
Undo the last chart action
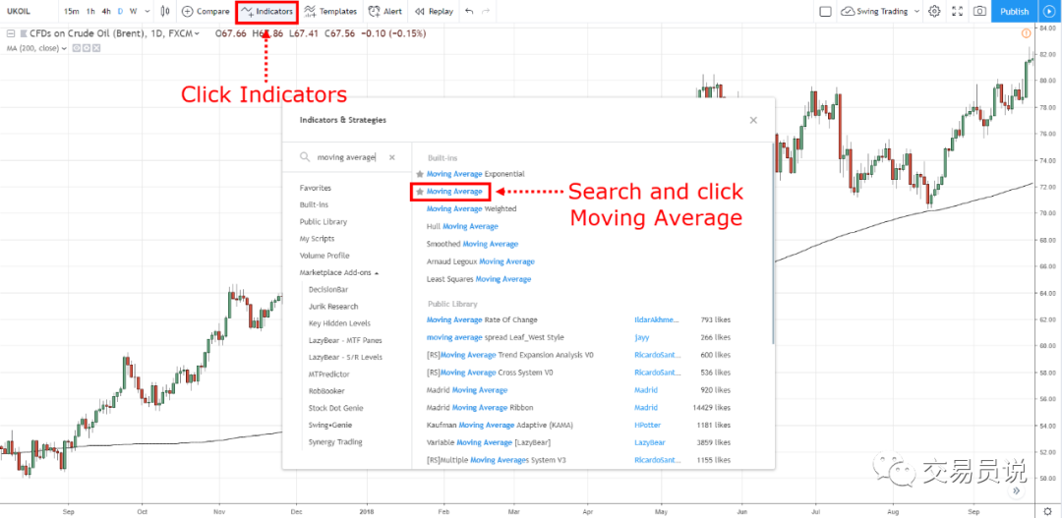(x=469, y=11)
